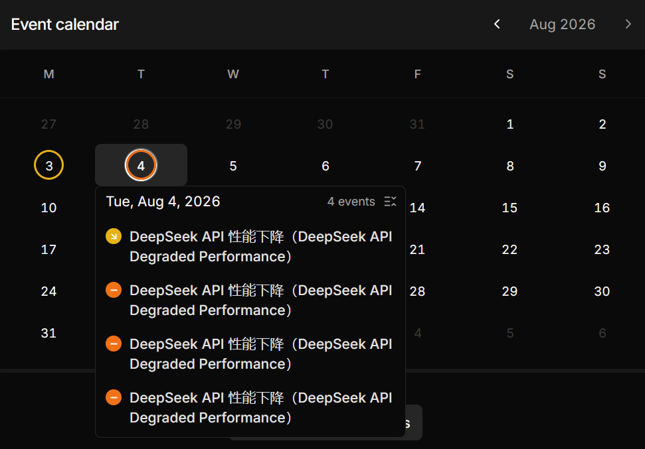Select August 30 on the calendar
The height and width of the screenshot is (449, 645).
[x=602, y=291]
